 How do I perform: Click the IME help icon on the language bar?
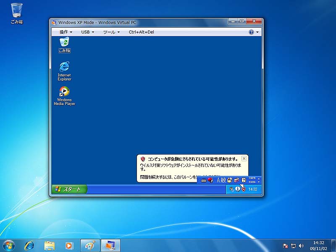(243, 180)
